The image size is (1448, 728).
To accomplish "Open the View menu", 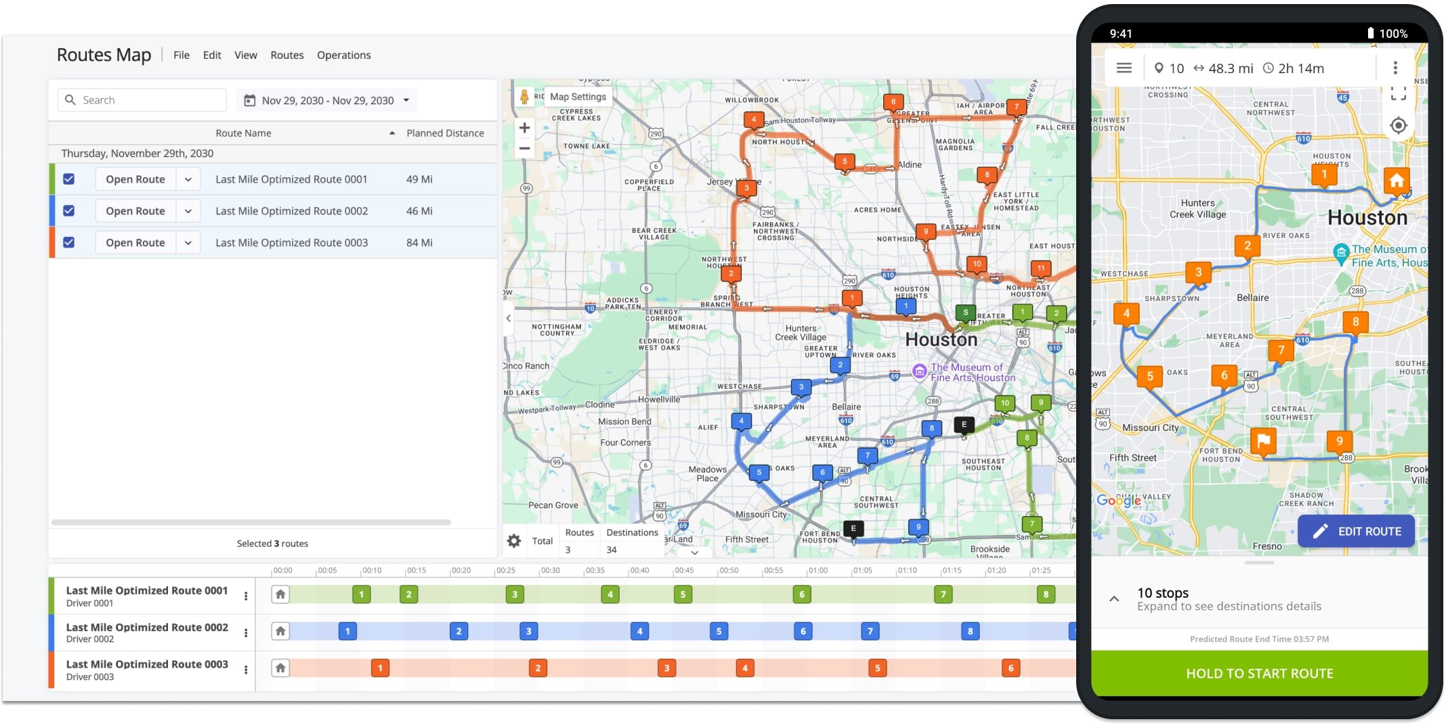I will (x=246, y=55).
